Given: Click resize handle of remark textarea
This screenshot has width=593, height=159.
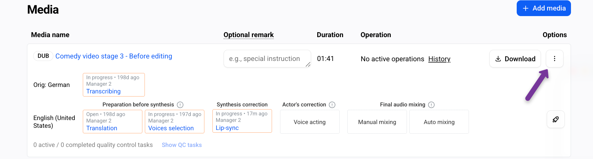Looking at the screenshot, I should click(x=308, y=64).
